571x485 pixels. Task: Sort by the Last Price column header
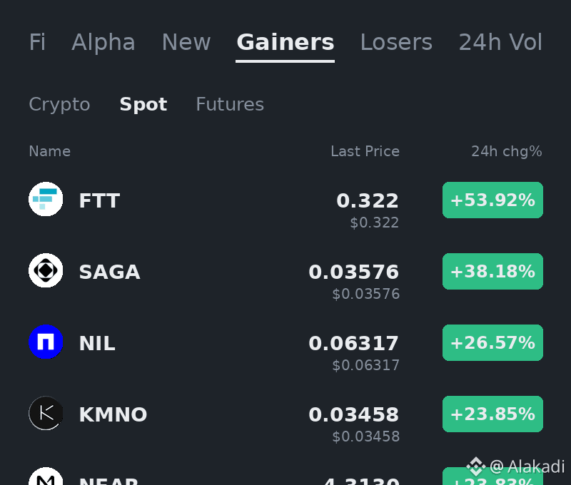tap(365, 151)
